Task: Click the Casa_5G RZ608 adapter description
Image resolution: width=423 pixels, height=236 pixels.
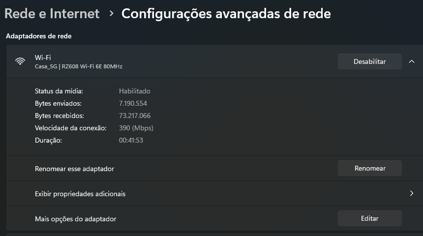Action: 79,66
